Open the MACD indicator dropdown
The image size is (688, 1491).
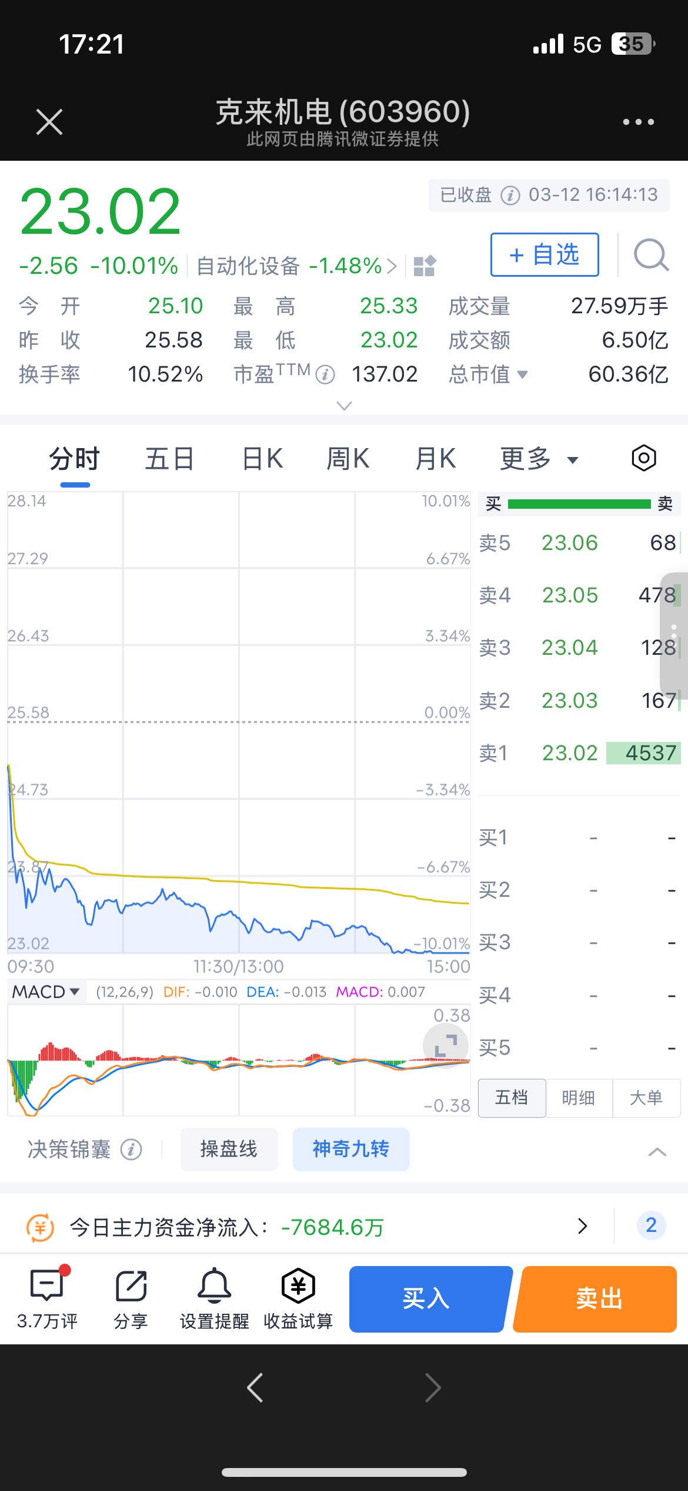tap(46, 992)
